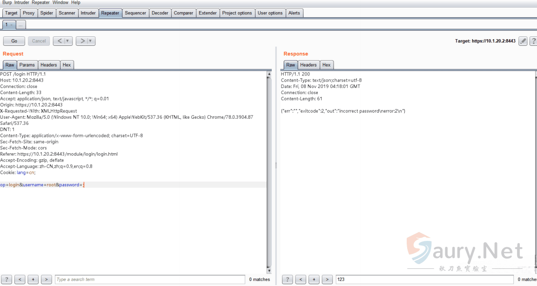Click the request search term field
This screenshot has height=286, width=537.
click(149, 279)
